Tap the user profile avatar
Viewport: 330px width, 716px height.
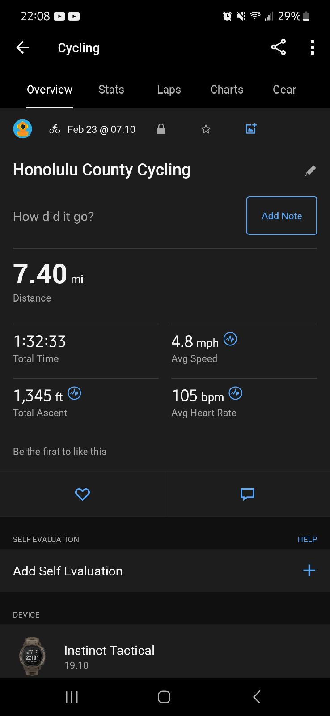[x=22, y=129]
